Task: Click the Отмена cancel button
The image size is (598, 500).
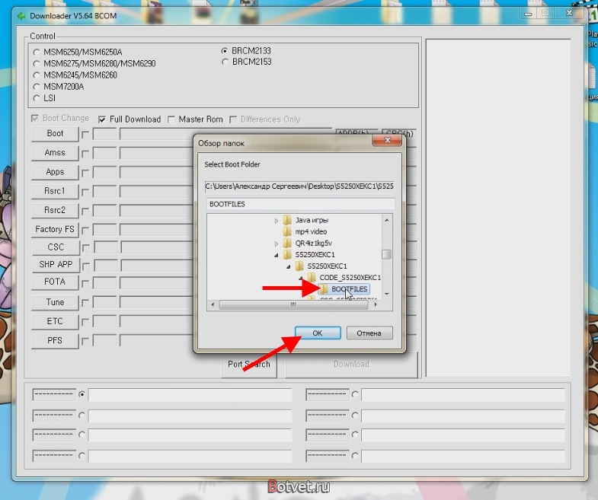Action: click(369, 333)
